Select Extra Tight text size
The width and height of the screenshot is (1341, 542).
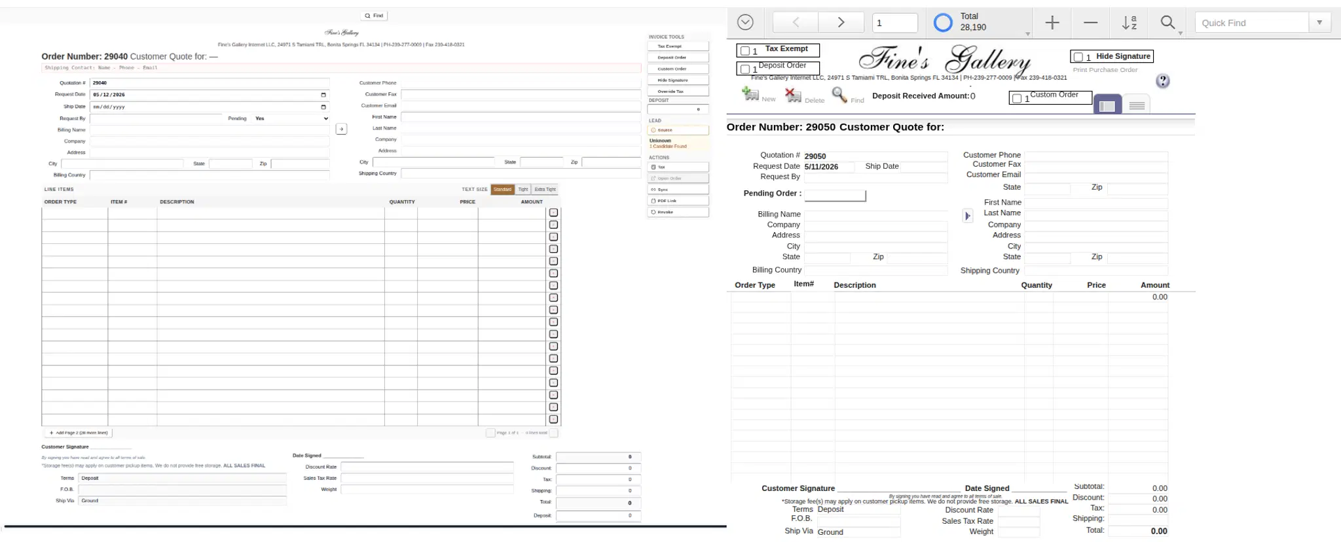pos(545,190)
